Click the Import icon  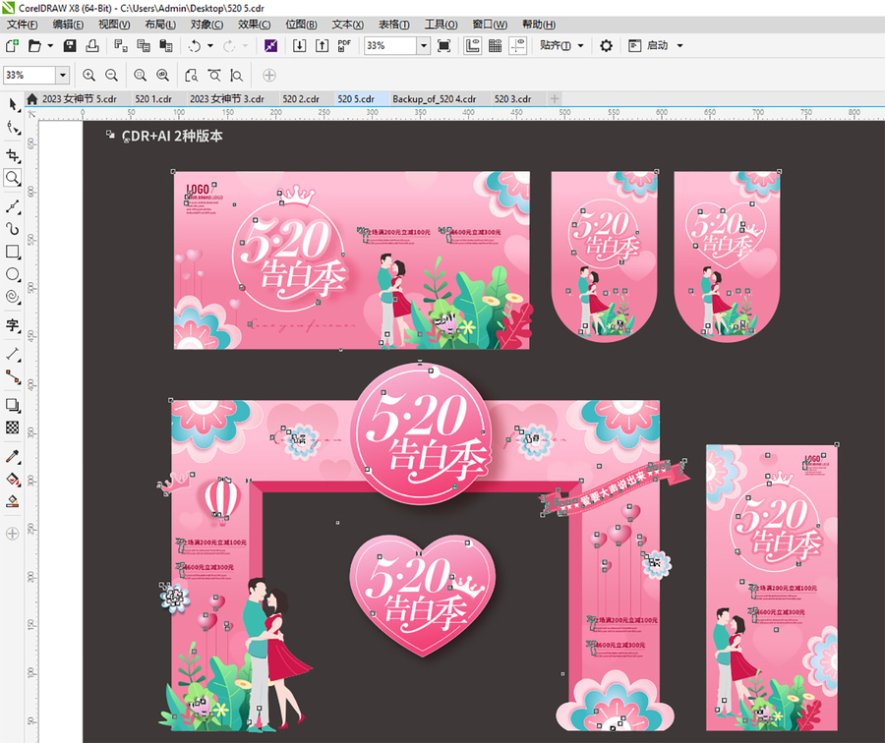tap(299, 45)
